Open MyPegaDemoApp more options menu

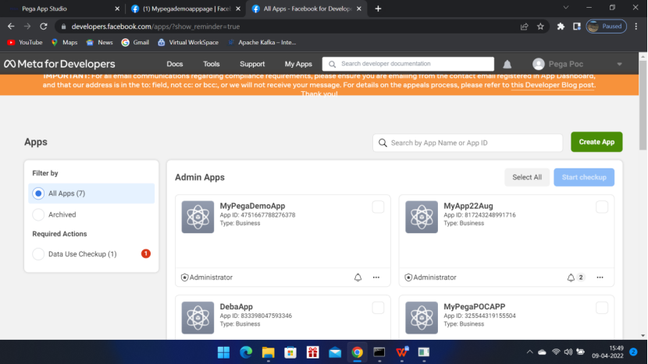[376, 277]
